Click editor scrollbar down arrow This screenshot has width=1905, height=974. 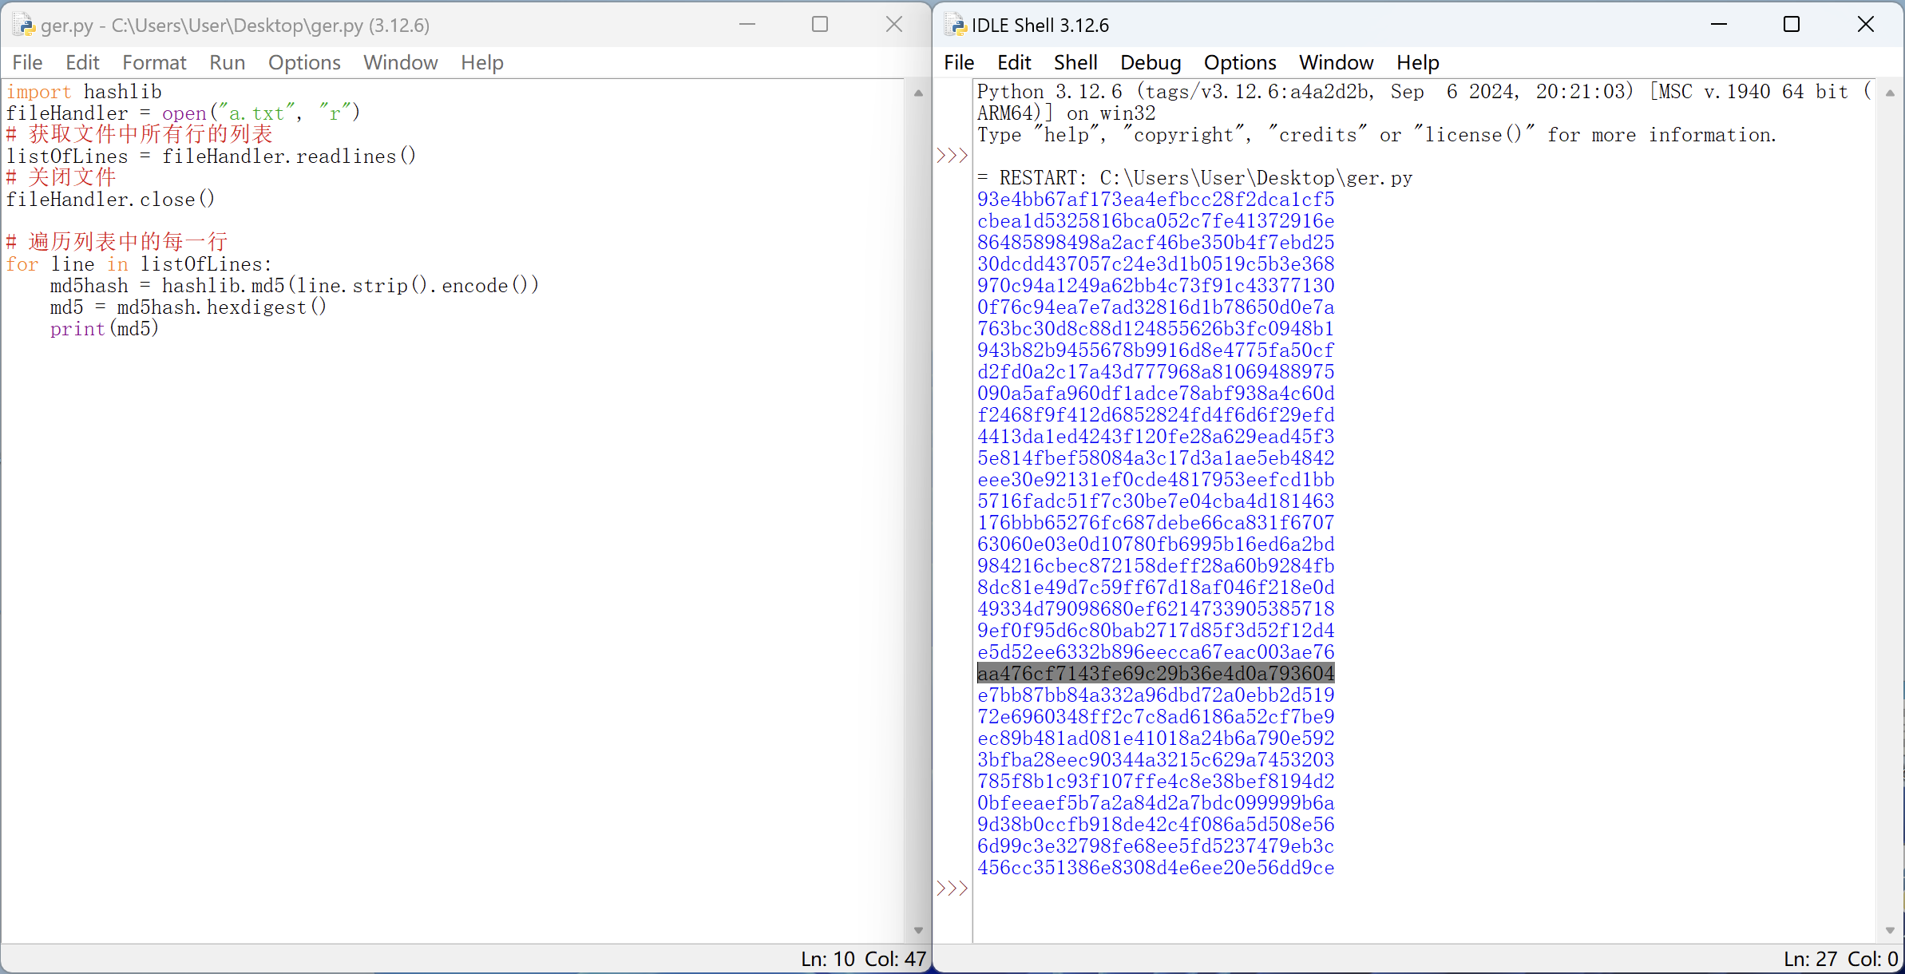click(918, 930)
